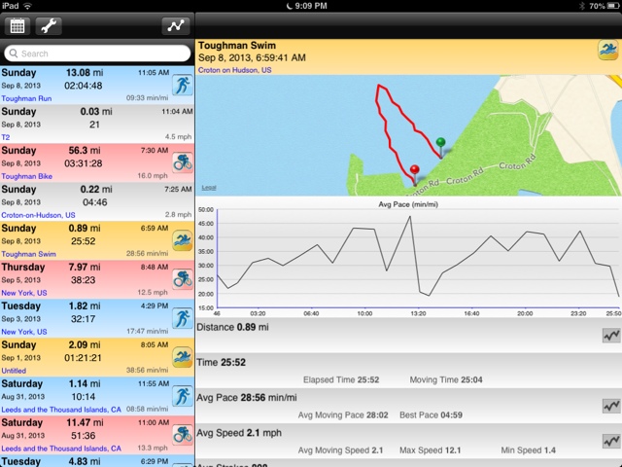Viewport: 622px width, 467px height.
Task: Tap the bike icon on Thursday 7.97 mi row
Action: (x=183, y=279)
